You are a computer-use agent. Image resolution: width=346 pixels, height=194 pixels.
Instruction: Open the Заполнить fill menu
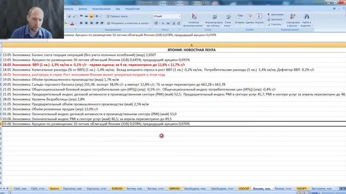click(276, 19)
